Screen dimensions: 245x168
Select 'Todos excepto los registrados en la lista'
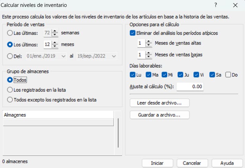10,100
